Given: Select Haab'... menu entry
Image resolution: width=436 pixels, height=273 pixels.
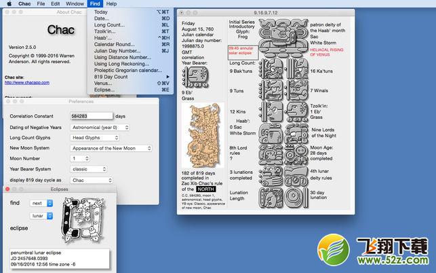Looking at the screenshot, I should click(132, 37).
